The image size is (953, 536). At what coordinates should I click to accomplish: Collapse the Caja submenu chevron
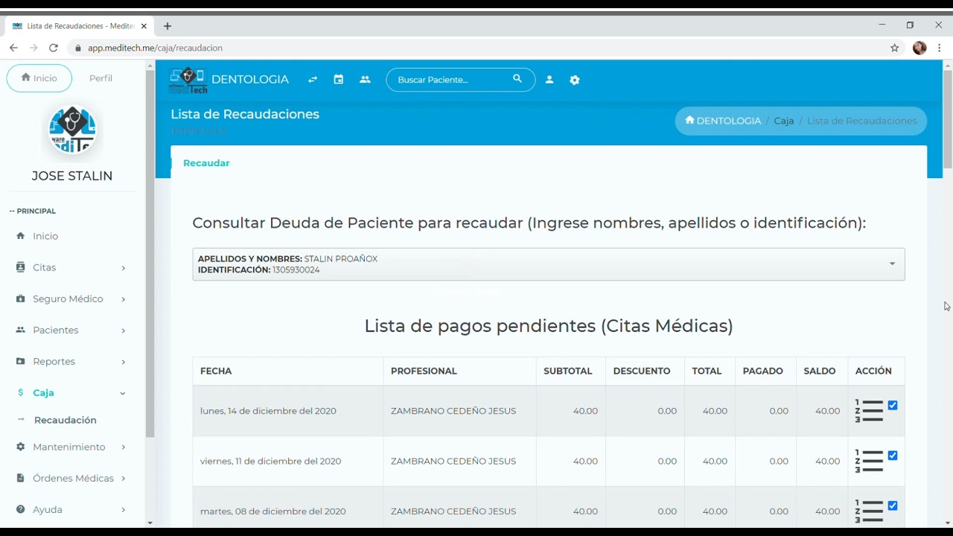pyautogui.click(x=123, y=393)
